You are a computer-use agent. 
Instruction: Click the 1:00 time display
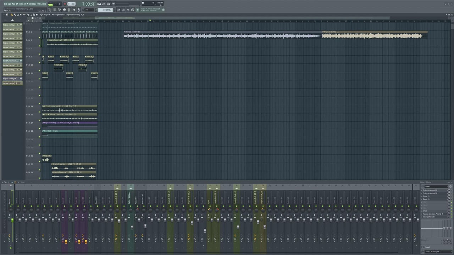88,4
